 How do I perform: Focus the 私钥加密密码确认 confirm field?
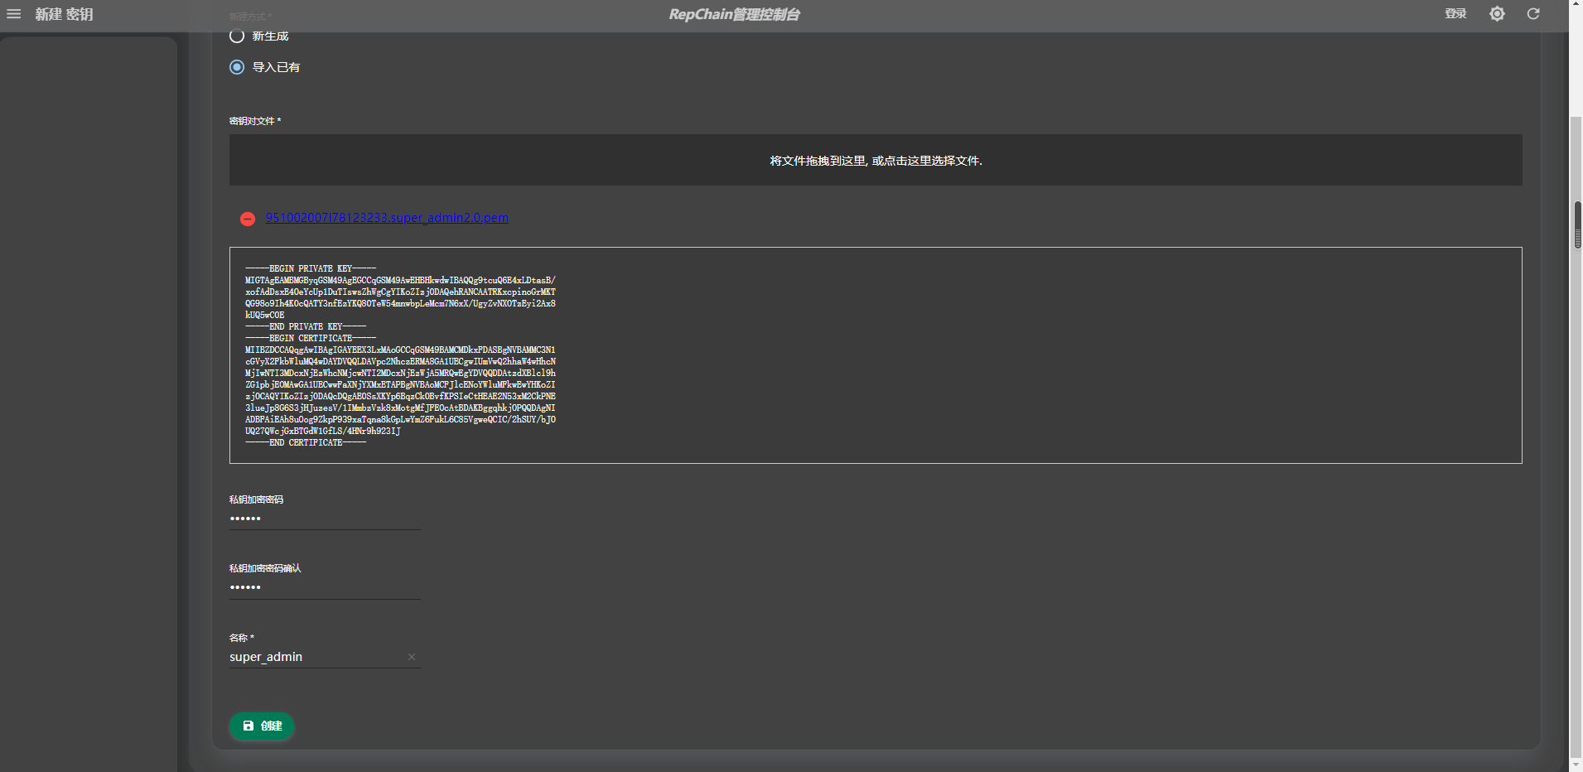325,587
